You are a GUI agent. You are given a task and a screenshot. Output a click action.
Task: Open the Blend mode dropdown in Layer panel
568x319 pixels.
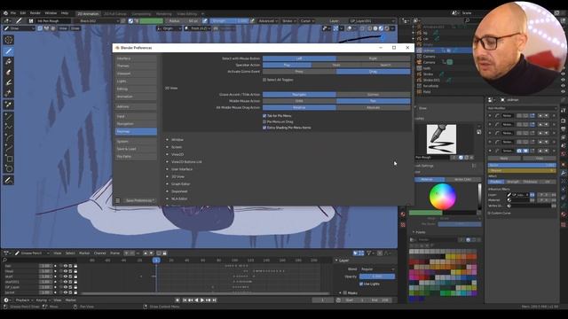point(377,269)
